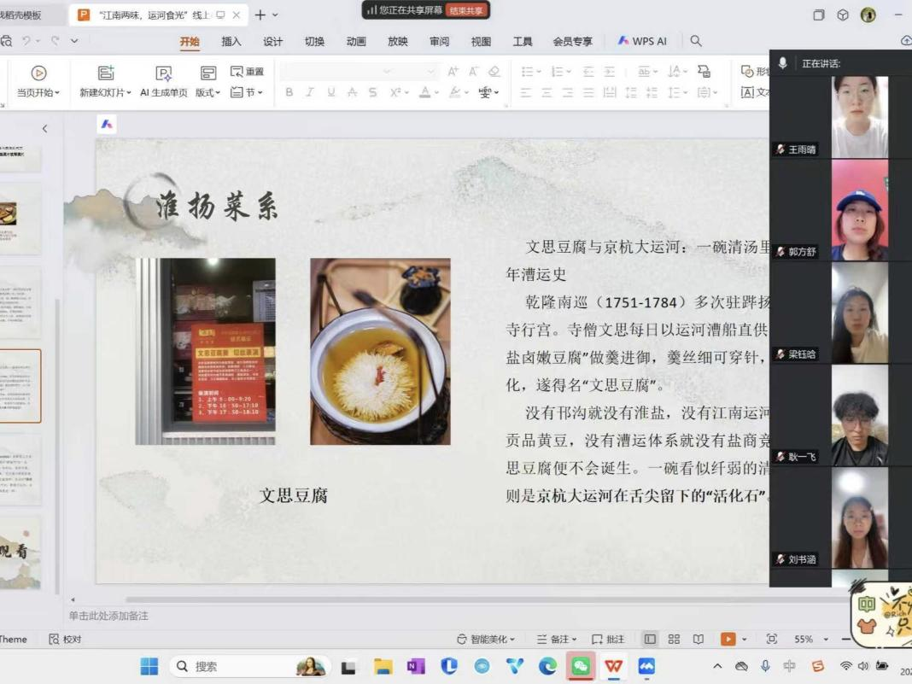Click the fit-to-window icon in status bar
The width and height of the screenshot is (912, 684).
(x=772, y=639)
